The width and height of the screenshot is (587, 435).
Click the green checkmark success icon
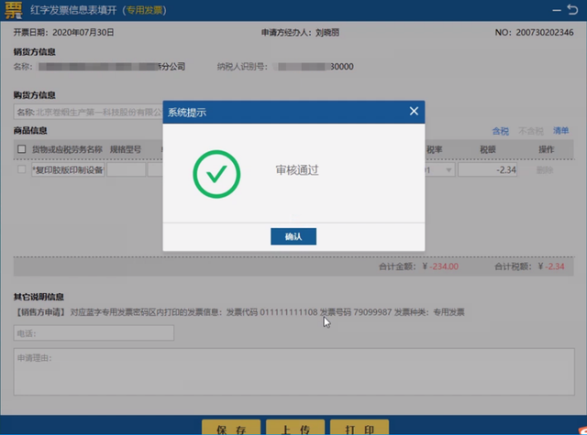[x=216, y=173]
